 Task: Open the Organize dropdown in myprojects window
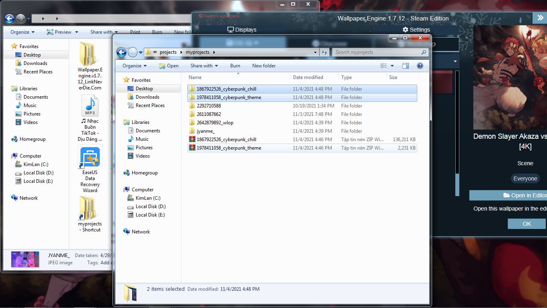135,66
